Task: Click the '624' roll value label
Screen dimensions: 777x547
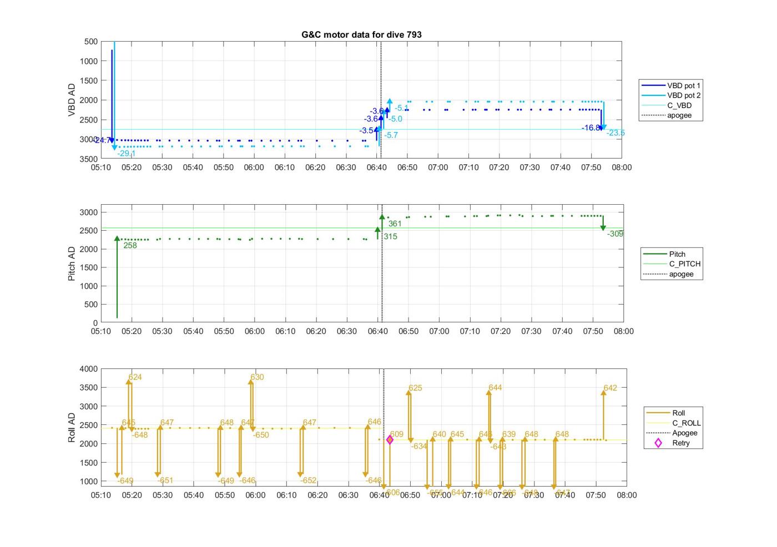Action: 135,377
